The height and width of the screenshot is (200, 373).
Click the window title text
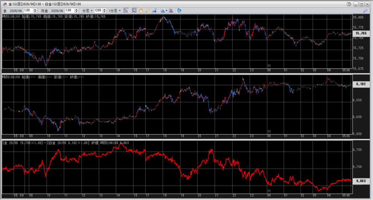coord(45,4)
